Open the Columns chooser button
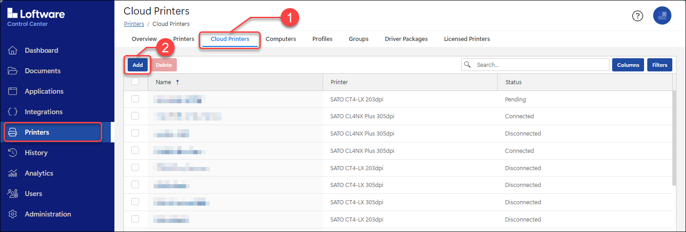 628,65
